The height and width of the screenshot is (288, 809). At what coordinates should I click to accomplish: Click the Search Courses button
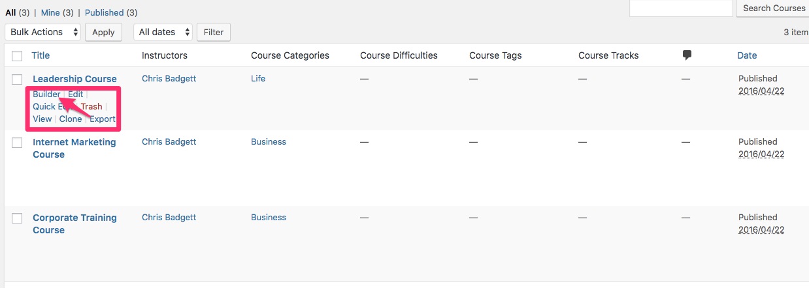point(774,8)
